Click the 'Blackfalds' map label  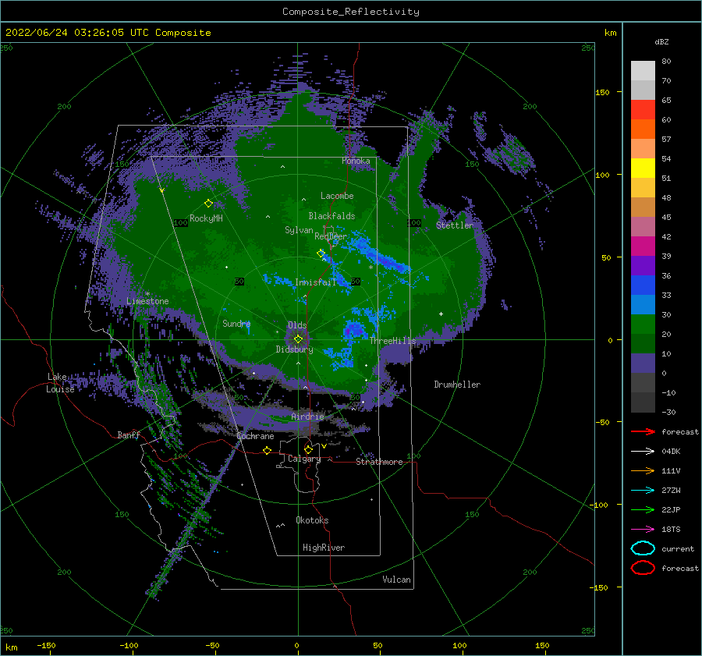pyautogui.click(x=331, y=216)
